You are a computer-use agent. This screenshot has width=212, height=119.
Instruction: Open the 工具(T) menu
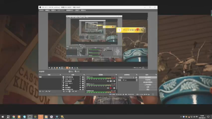(77, 10)
